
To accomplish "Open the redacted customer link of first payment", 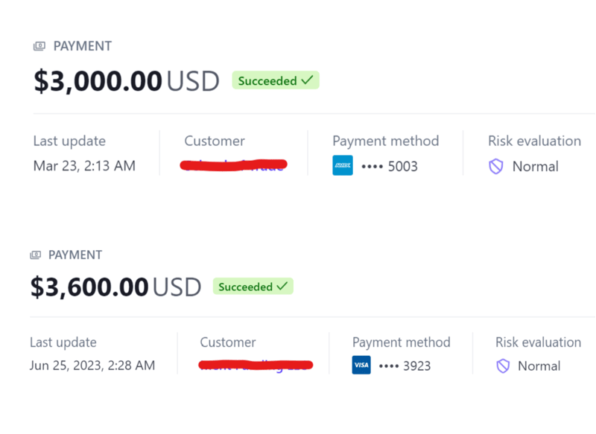I will 234,165.
